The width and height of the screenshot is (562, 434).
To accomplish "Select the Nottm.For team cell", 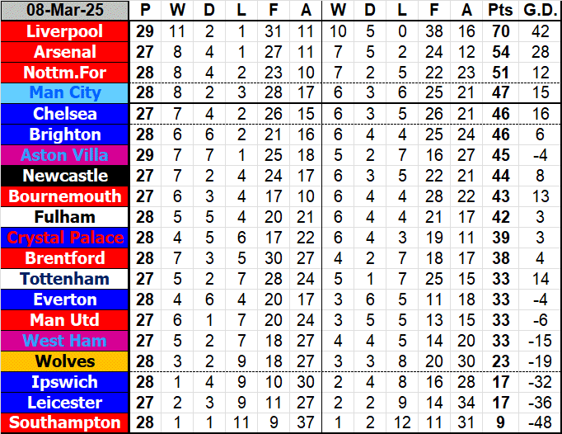I will click(65, 73).
